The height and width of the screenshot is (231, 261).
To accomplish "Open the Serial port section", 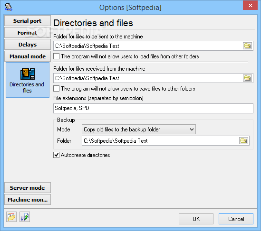I will pos(28,21).
